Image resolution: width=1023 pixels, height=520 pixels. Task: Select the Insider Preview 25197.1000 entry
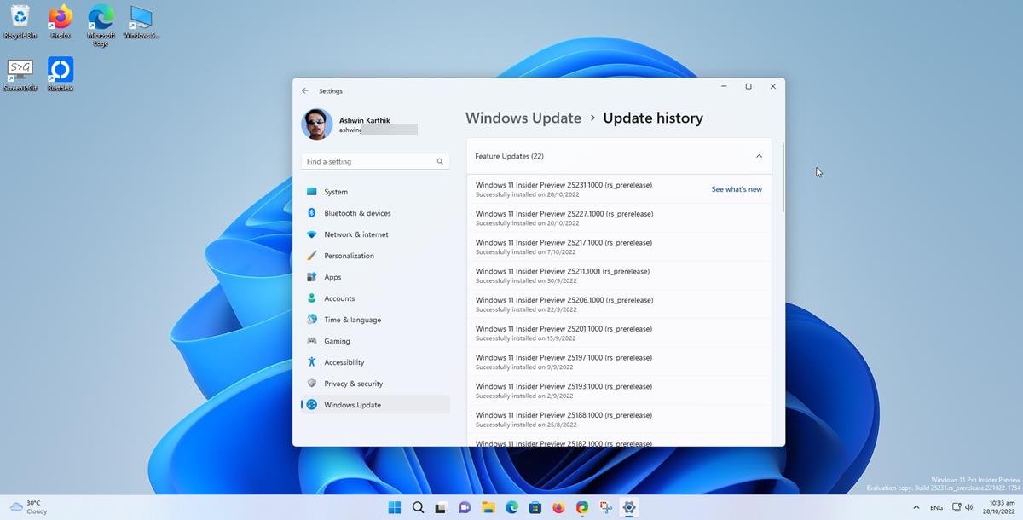pyautogui.click(x=619, y=362)
